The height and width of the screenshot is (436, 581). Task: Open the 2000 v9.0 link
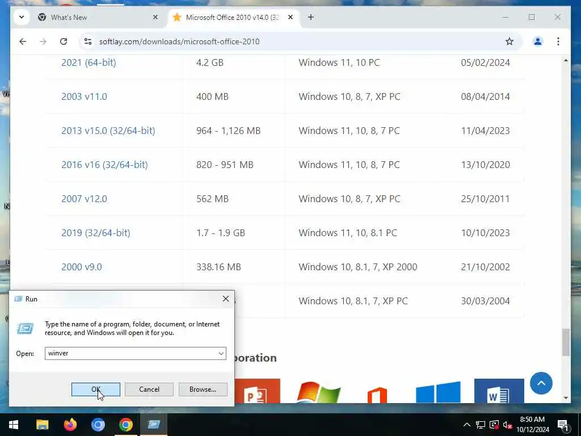tap(82, 267)
